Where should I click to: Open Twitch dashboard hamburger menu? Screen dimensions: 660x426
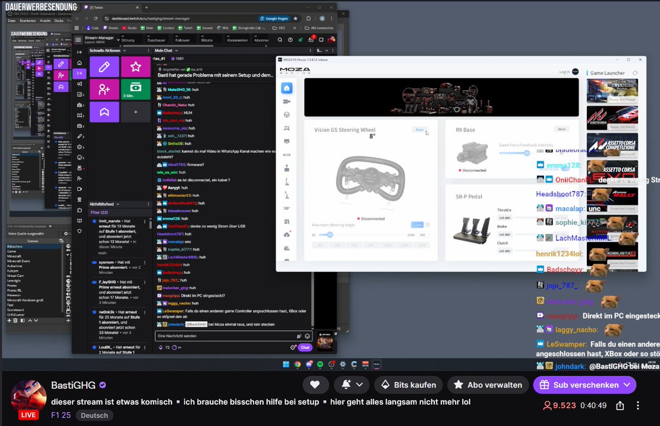[x=78, y=40]
